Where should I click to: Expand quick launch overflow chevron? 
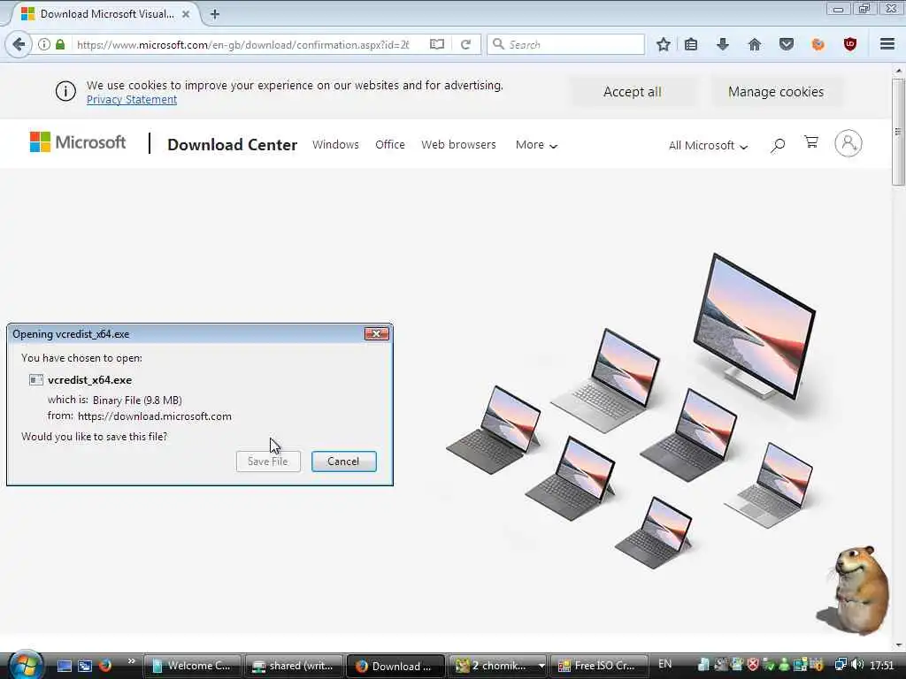click(x=131, y=661)
